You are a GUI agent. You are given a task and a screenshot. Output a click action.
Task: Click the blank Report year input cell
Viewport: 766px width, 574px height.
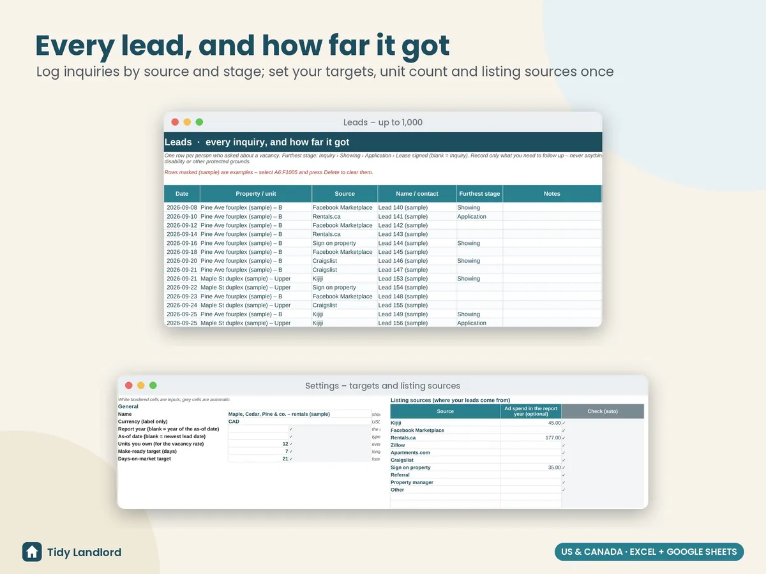(258, 429)
